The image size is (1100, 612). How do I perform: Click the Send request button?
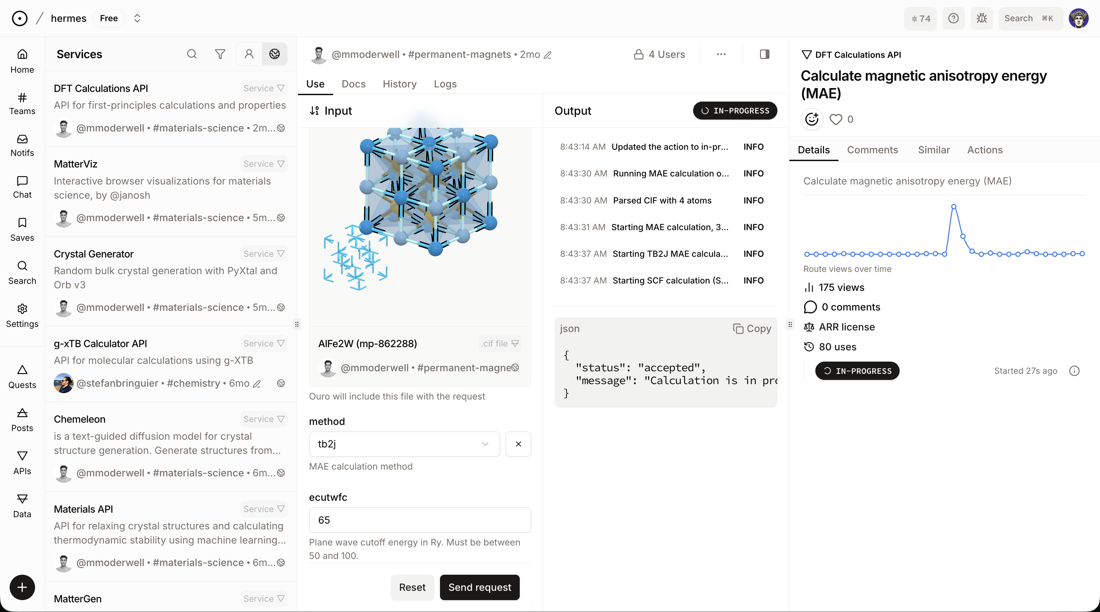tap(480, 587)
